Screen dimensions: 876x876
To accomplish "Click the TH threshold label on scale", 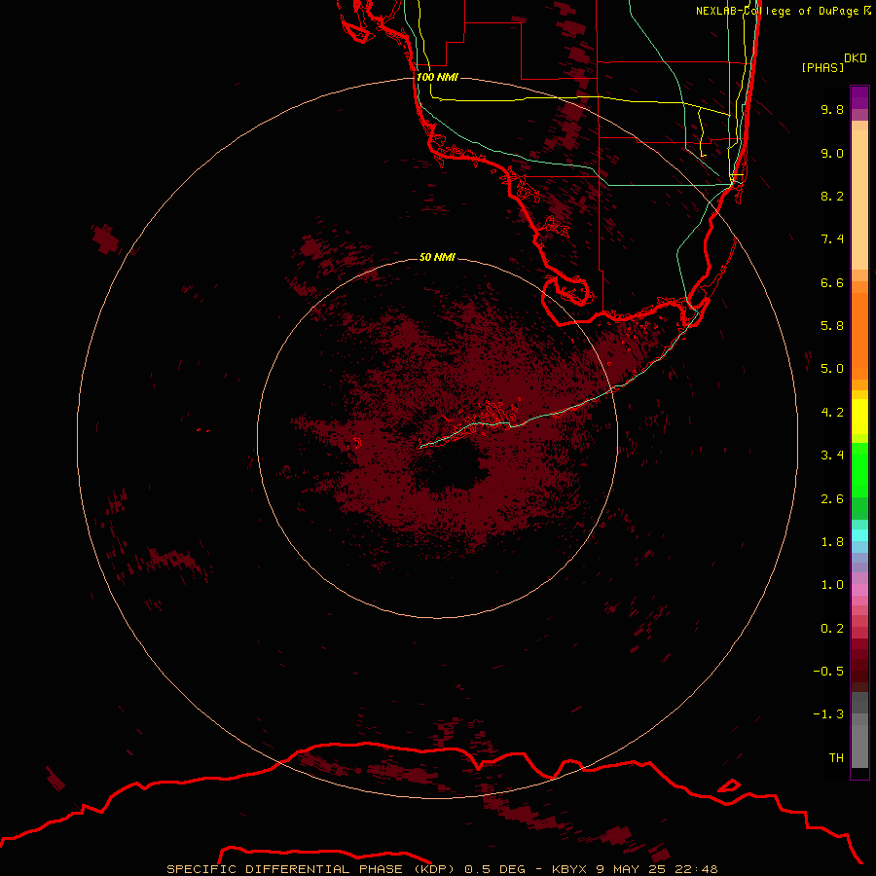I will coord(836,758).
